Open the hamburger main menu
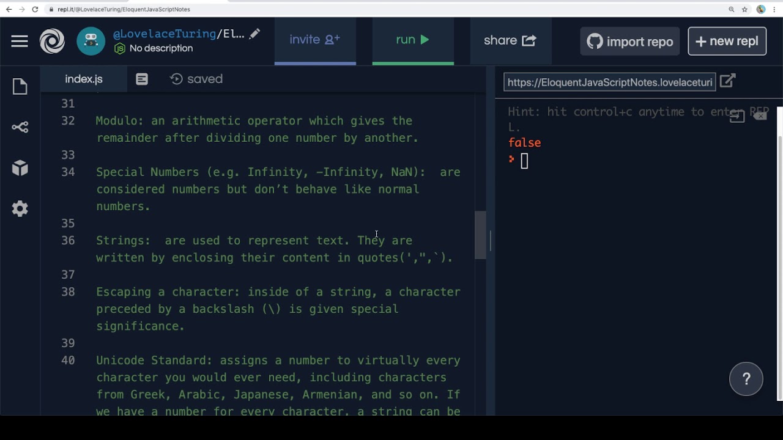This screenshot has height=440, width=783. pyautogui.click(x=20, y=41)
